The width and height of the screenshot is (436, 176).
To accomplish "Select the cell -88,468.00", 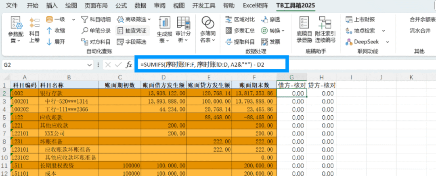I will pyautogui.click(x=254, y=117).
